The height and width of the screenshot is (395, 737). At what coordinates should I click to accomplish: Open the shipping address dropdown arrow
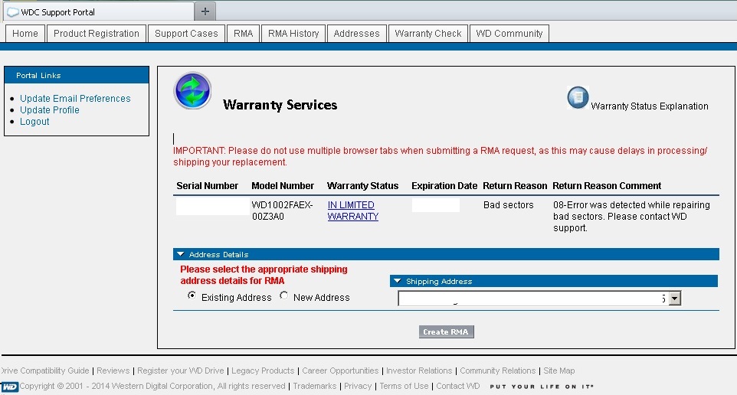(674, 299)
